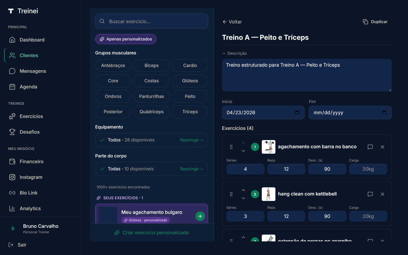Toggle the Bíceps muscle group chip

pyautogui.click(x=152, y=65)
